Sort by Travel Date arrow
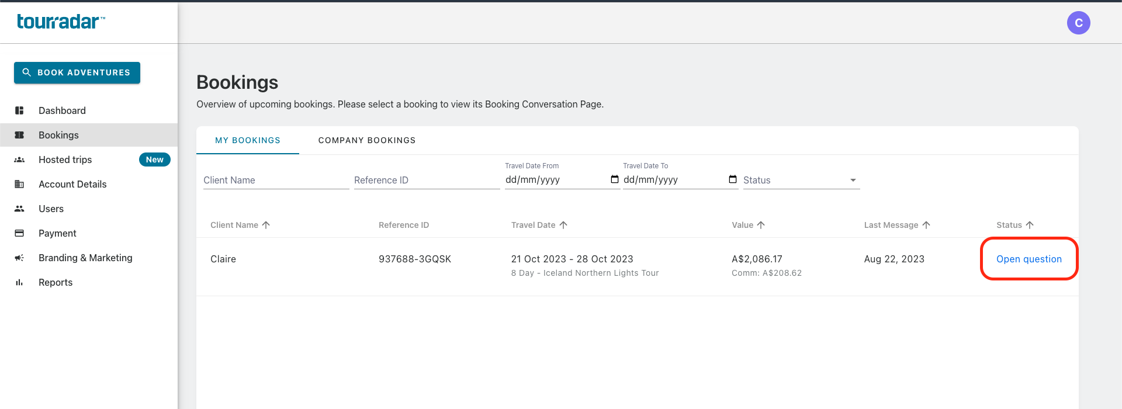Screen dimensions: 1122x409 coord(563,225)
